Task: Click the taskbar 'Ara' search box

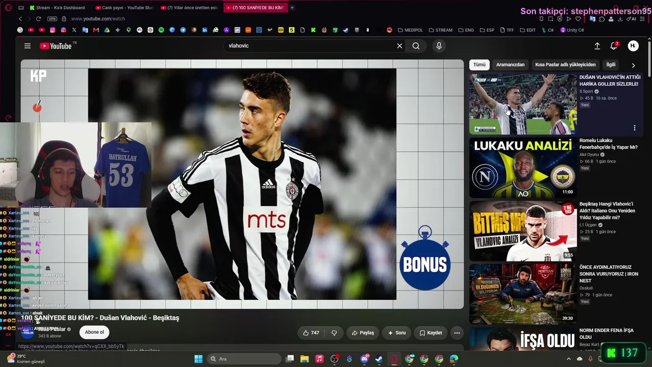Action: tap(243, 359)
